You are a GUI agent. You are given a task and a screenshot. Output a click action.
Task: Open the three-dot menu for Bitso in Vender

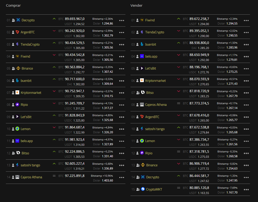246,93
